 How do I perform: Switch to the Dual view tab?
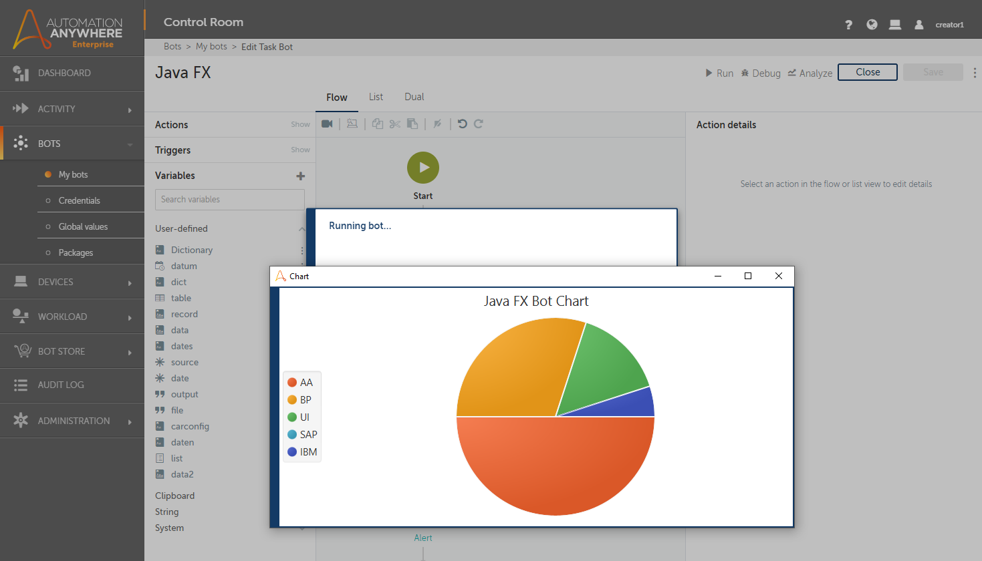[414, 97]
